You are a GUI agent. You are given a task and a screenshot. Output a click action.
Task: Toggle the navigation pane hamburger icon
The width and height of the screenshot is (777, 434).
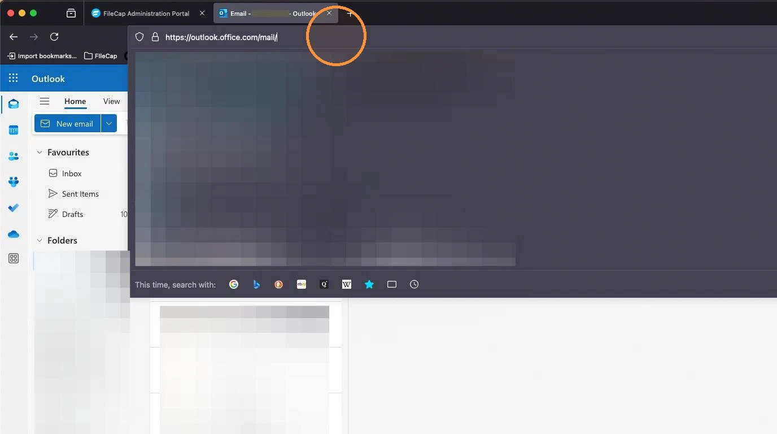click(x=45, y=101)
